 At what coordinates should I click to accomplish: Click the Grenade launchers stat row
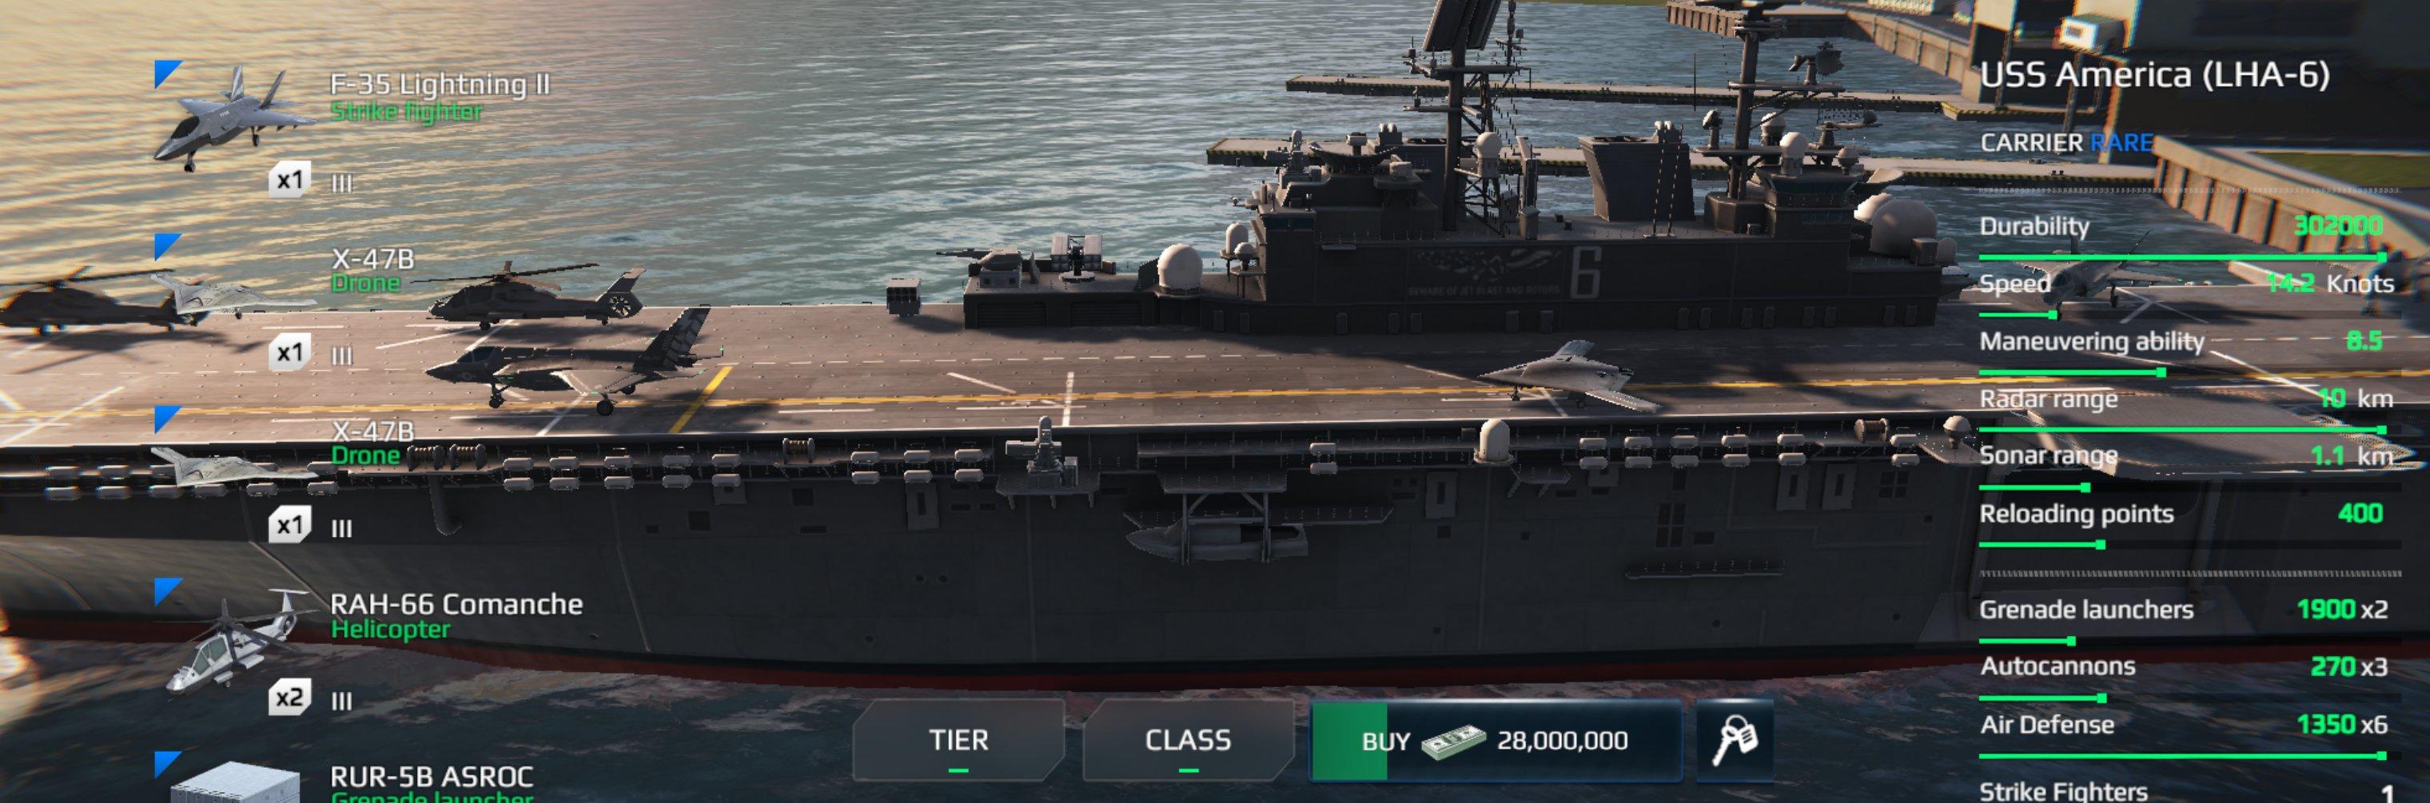tap(2184, 610)
